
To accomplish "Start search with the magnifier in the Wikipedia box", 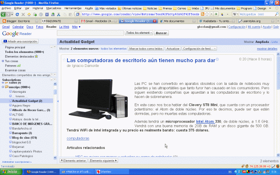I will (x=276, y=14).
